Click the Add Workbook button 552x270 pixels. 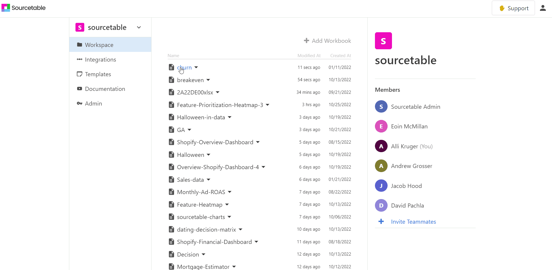point(327,41)
